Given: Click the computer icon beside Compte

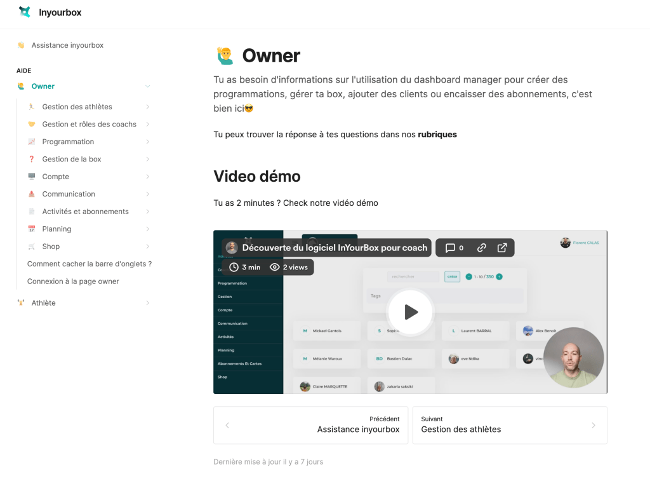Looking at the screenshot, I should (x=32, y=177).
